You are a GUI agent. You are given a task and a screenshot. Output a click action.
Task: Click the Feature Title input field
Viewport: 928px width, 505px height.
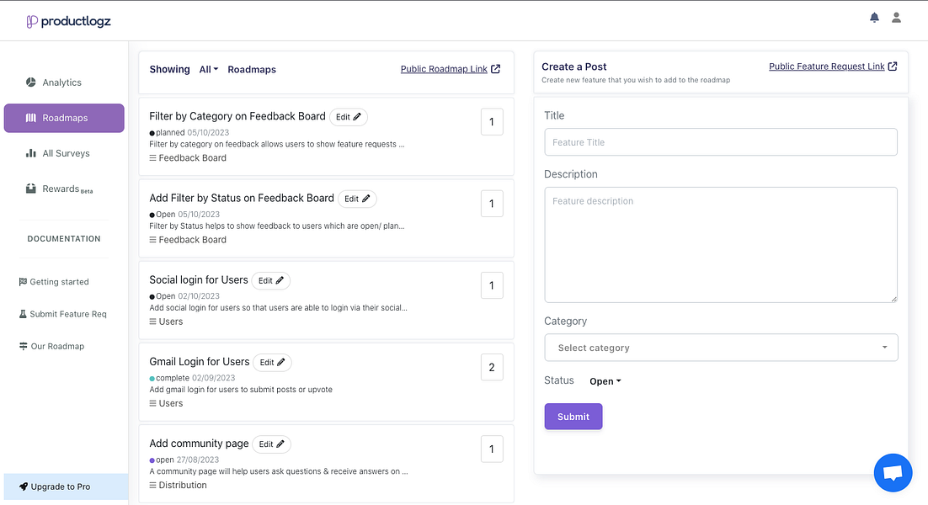(x=721, y=142)
